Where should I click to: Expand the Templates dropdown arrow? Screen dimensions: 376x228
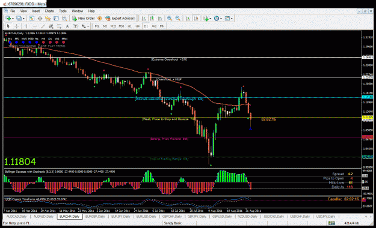(232, 19)
